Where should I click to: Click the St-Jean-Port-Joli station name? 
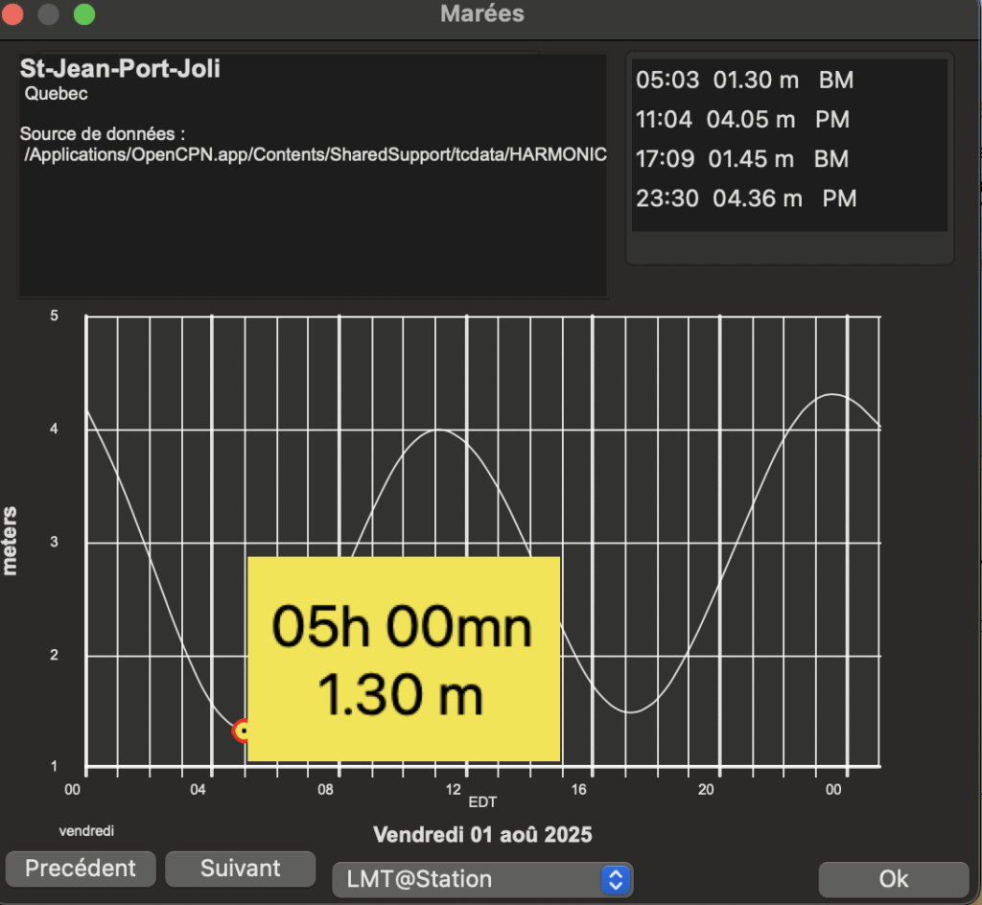[120, 70]
